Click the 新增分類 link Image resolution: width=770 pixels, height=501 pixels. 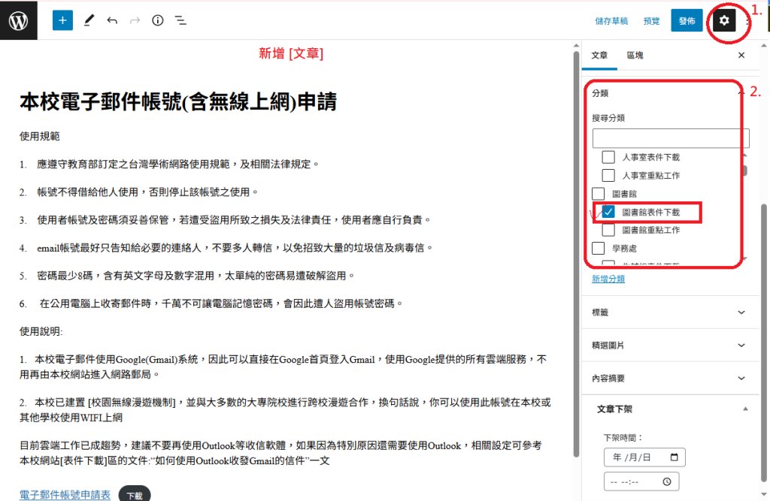pos(608,279)
